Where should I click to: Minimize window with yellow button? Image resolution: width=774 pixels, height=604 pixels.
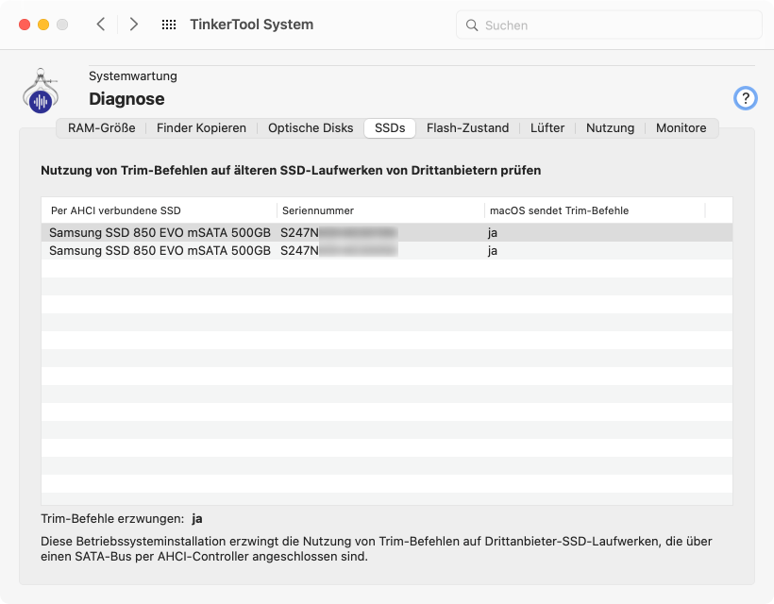pos(43,25)
